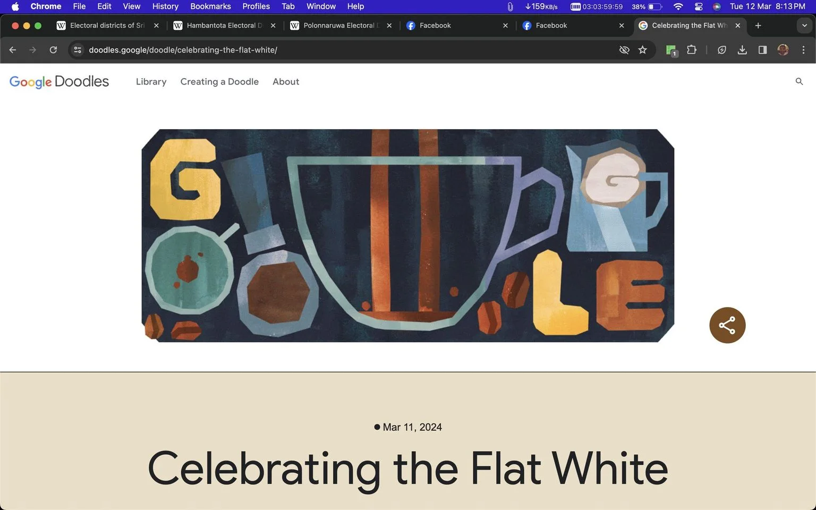Go back to the previous page
Image resolution: width=816 pixels, height=510 pixels.
click(x=13, y=50)
